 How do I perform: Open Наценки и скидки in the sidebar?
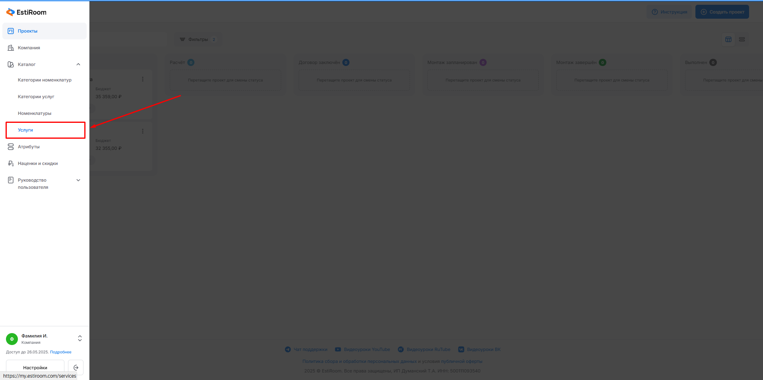click(38, 163)
